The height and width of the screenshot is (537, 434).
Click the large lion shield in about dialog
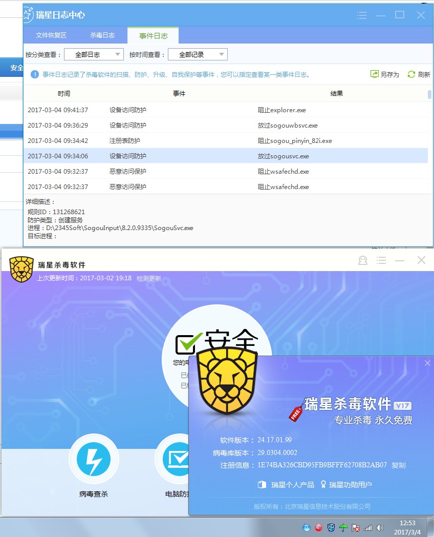pyautogui.click(x=227, y=380)
